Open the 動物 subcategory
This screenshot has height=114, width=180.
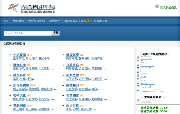coord(30,79)
